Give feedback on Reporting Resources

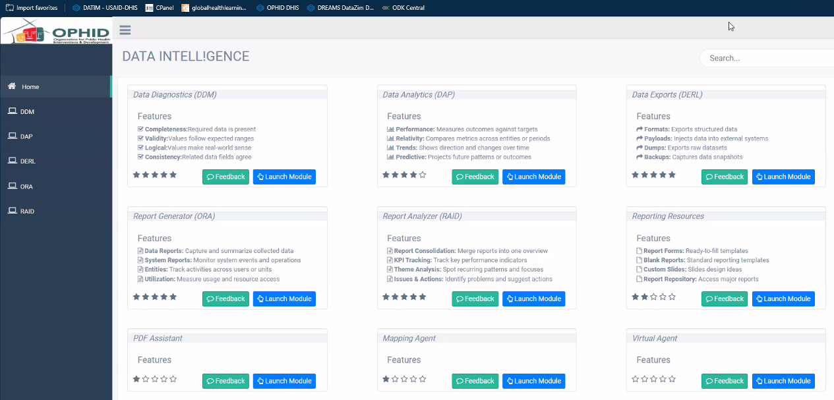tap(725, 299)
